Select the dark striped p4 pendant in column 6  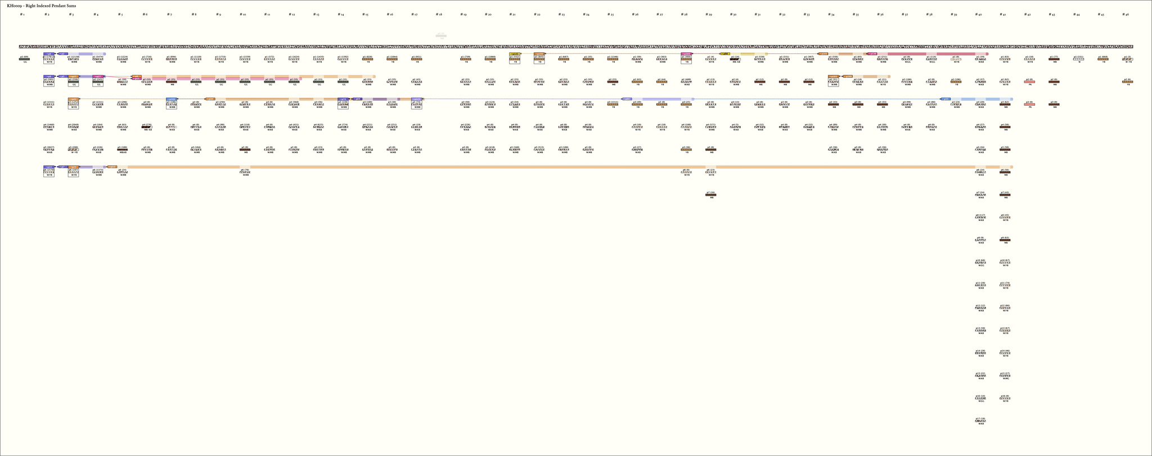[147, 127]
